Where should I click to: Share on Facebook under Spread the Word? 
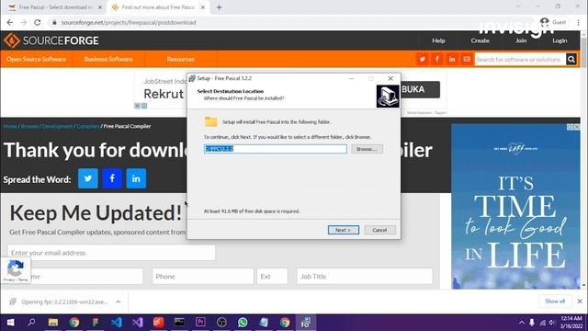(x=112, y=178)
